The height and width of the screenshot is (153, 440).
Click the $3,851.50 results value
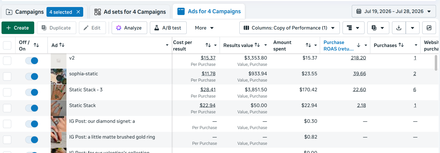click(x=256, y=89)
